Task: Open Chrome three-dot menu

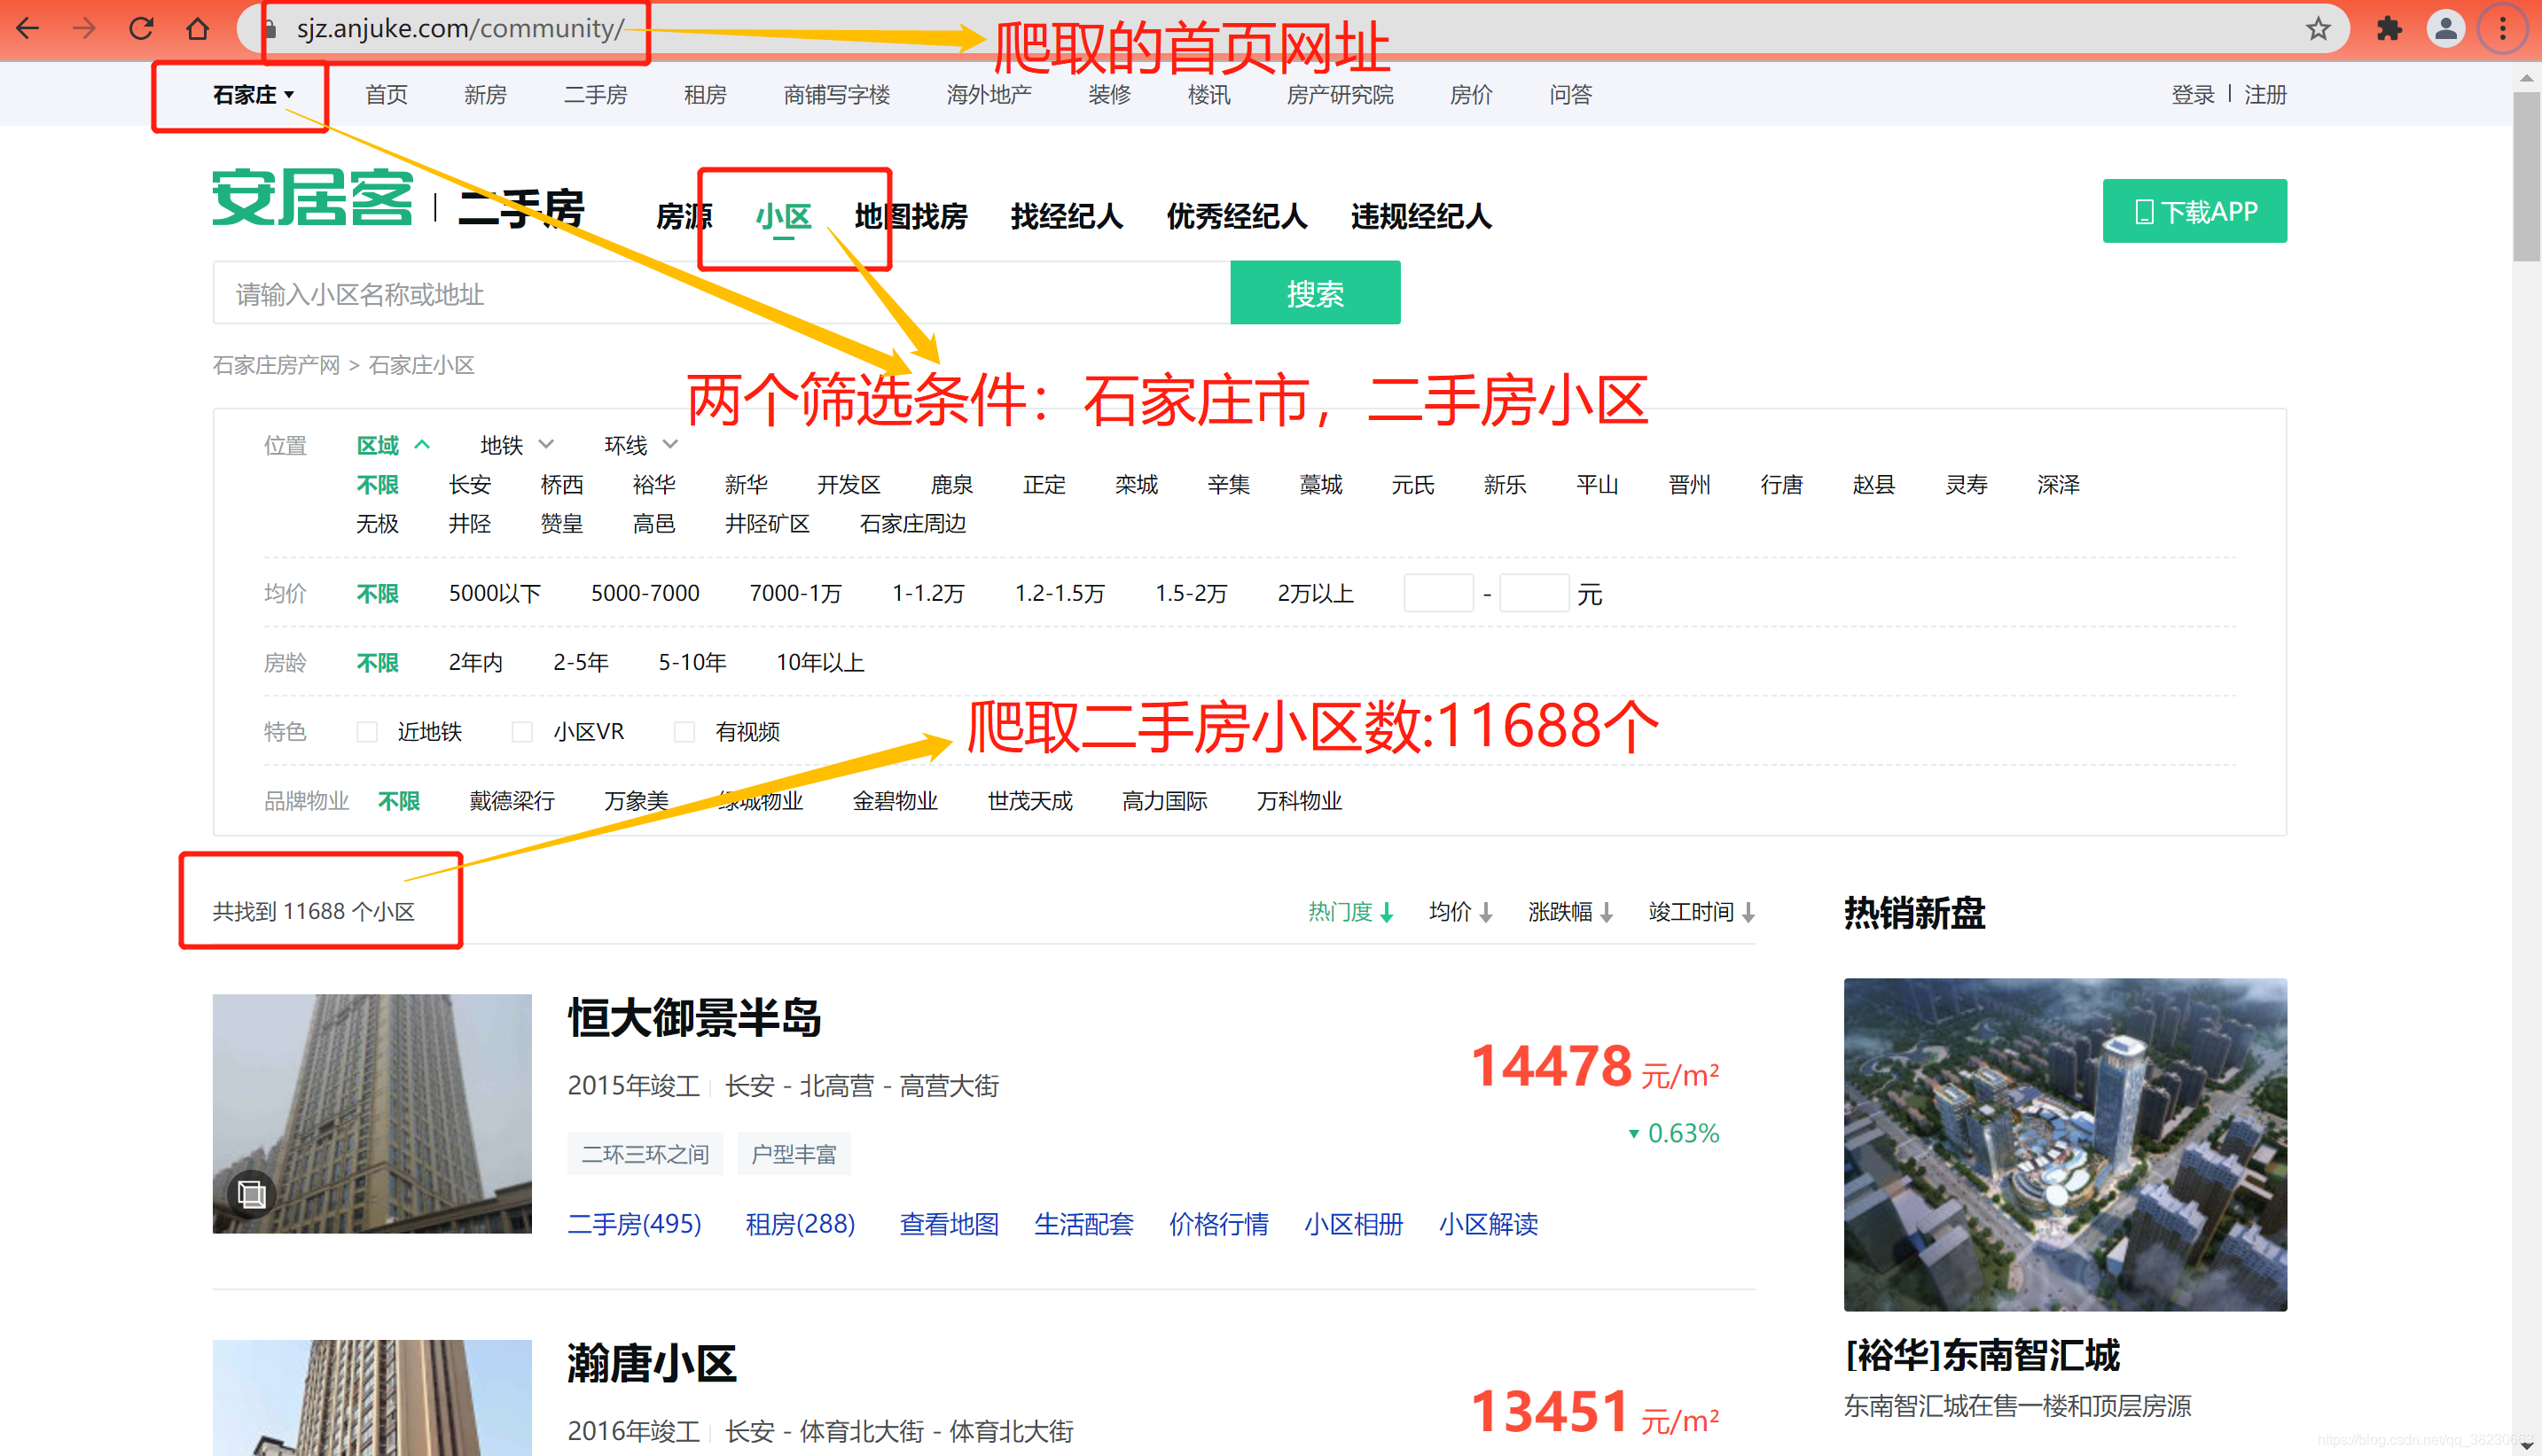Action: pyautogui.click(x=2502, y=29)
